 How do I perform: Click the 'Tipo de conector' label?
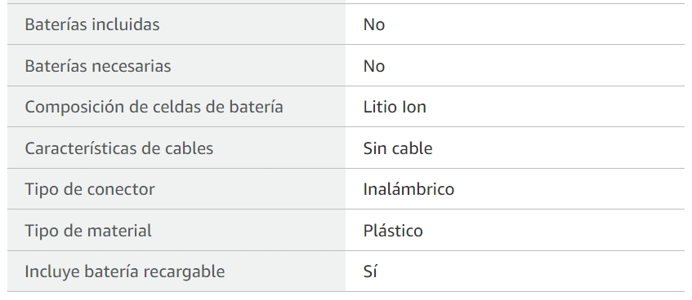click(x=90, y=189)
